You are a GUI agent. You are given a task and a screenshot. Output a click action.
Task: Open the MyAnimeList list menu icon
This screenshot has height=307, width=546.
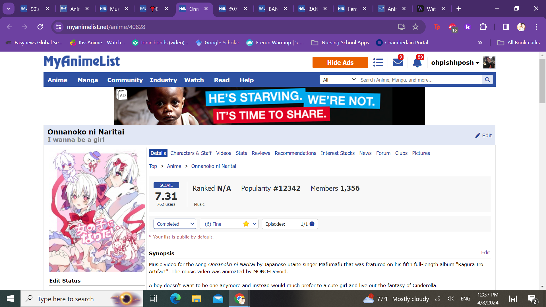coord(378,63)
